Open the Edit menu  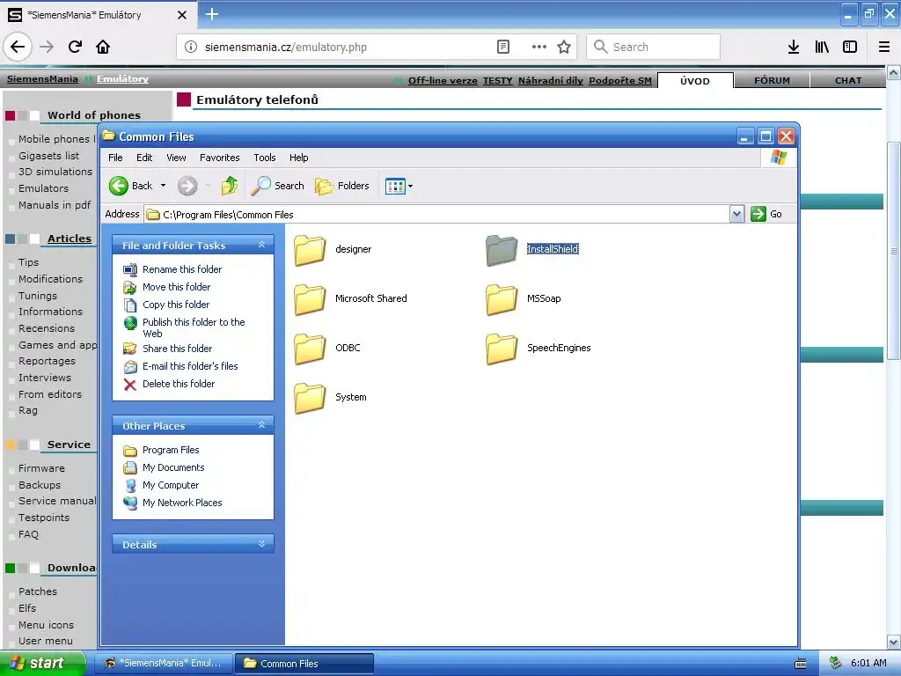coord(144,158)
